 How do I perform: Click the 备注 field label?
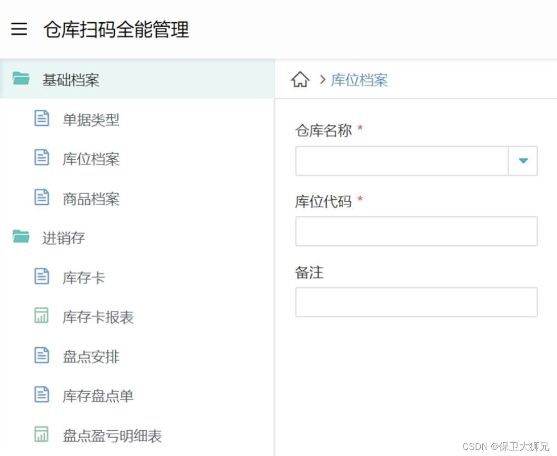309,272
